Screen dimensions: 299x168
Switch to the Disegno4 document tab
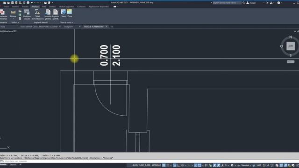(69, 27)
